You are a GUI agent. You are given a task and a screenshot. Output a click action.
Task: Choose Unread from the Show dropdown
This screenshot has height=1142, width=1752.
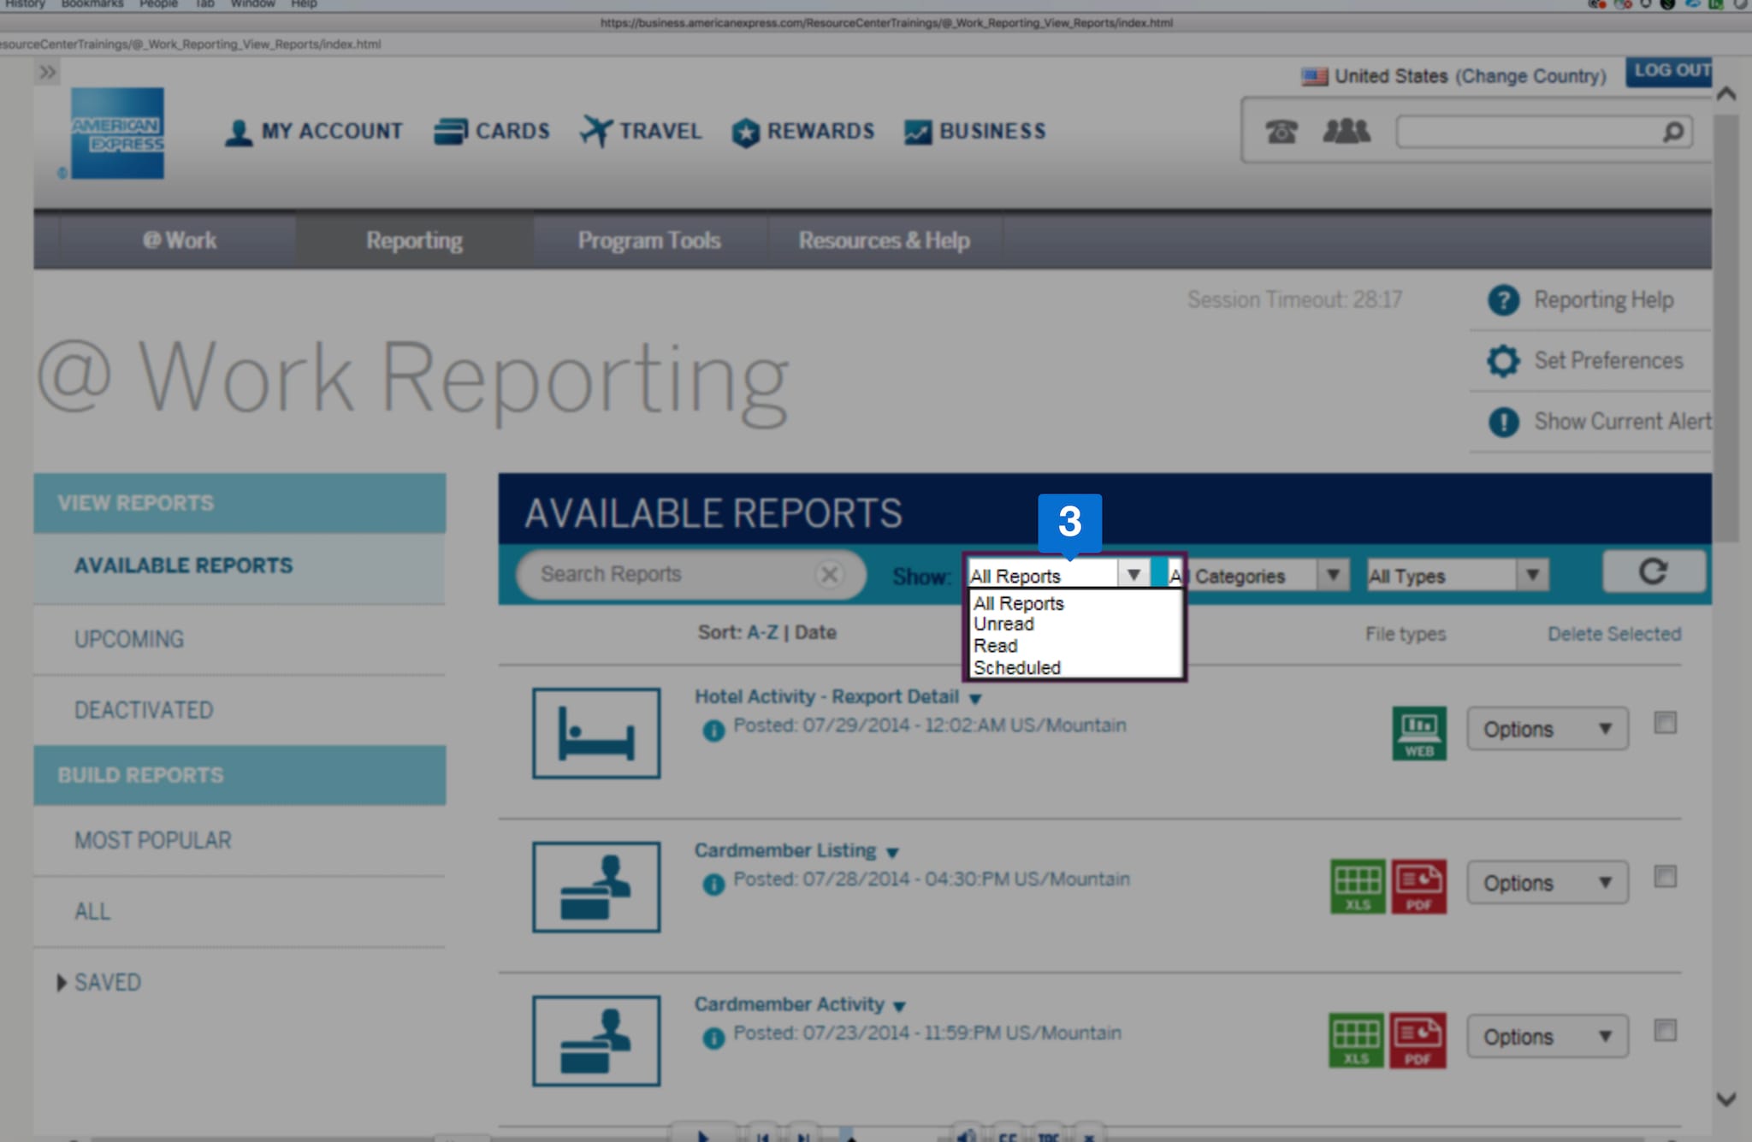1003,624
